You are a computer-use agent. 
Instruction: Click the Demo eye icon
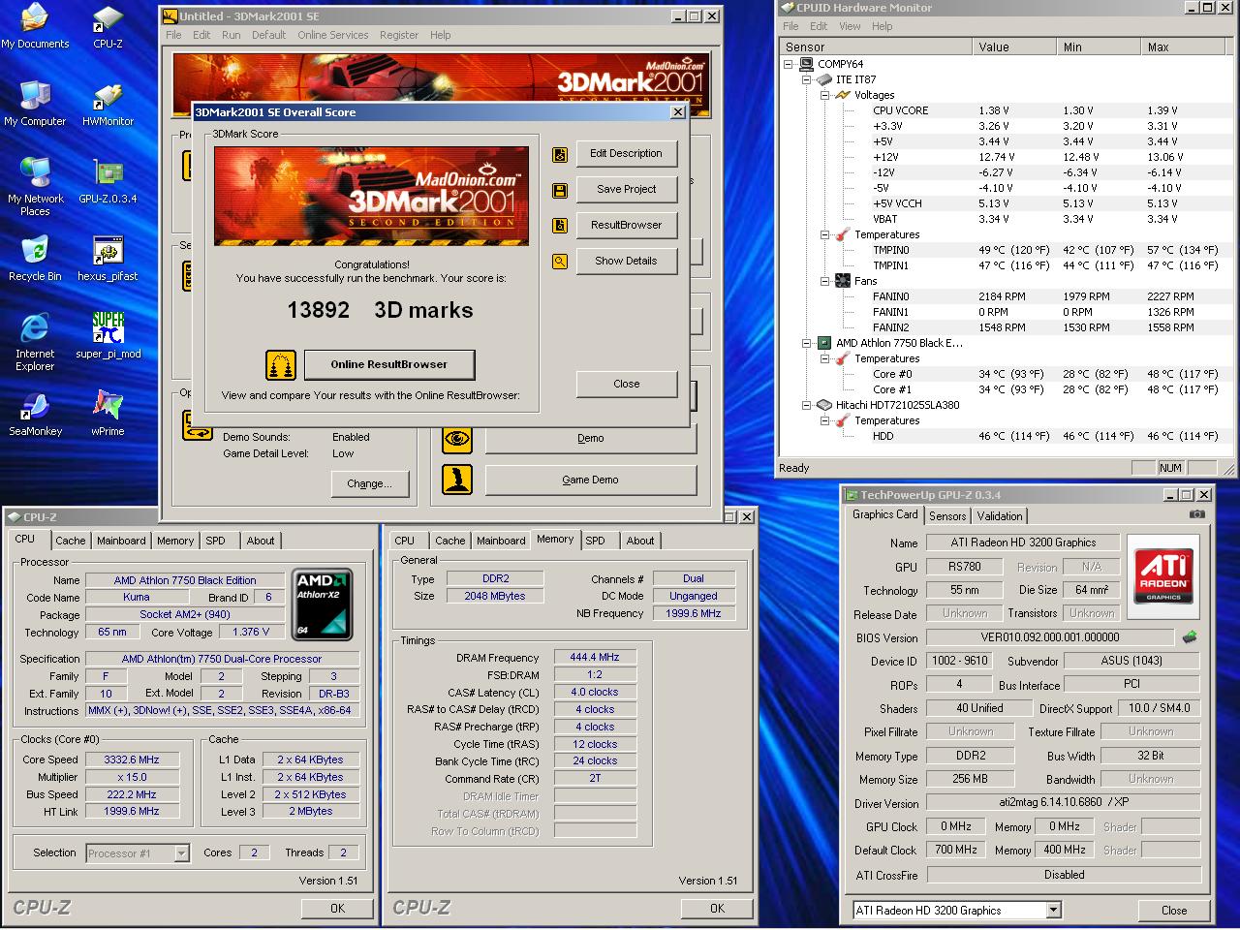[x=457, y=438]
